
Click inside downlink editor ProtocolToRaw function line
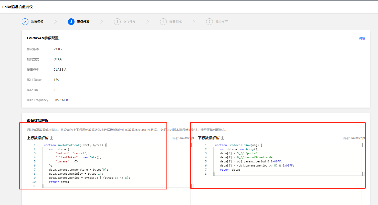238,145
